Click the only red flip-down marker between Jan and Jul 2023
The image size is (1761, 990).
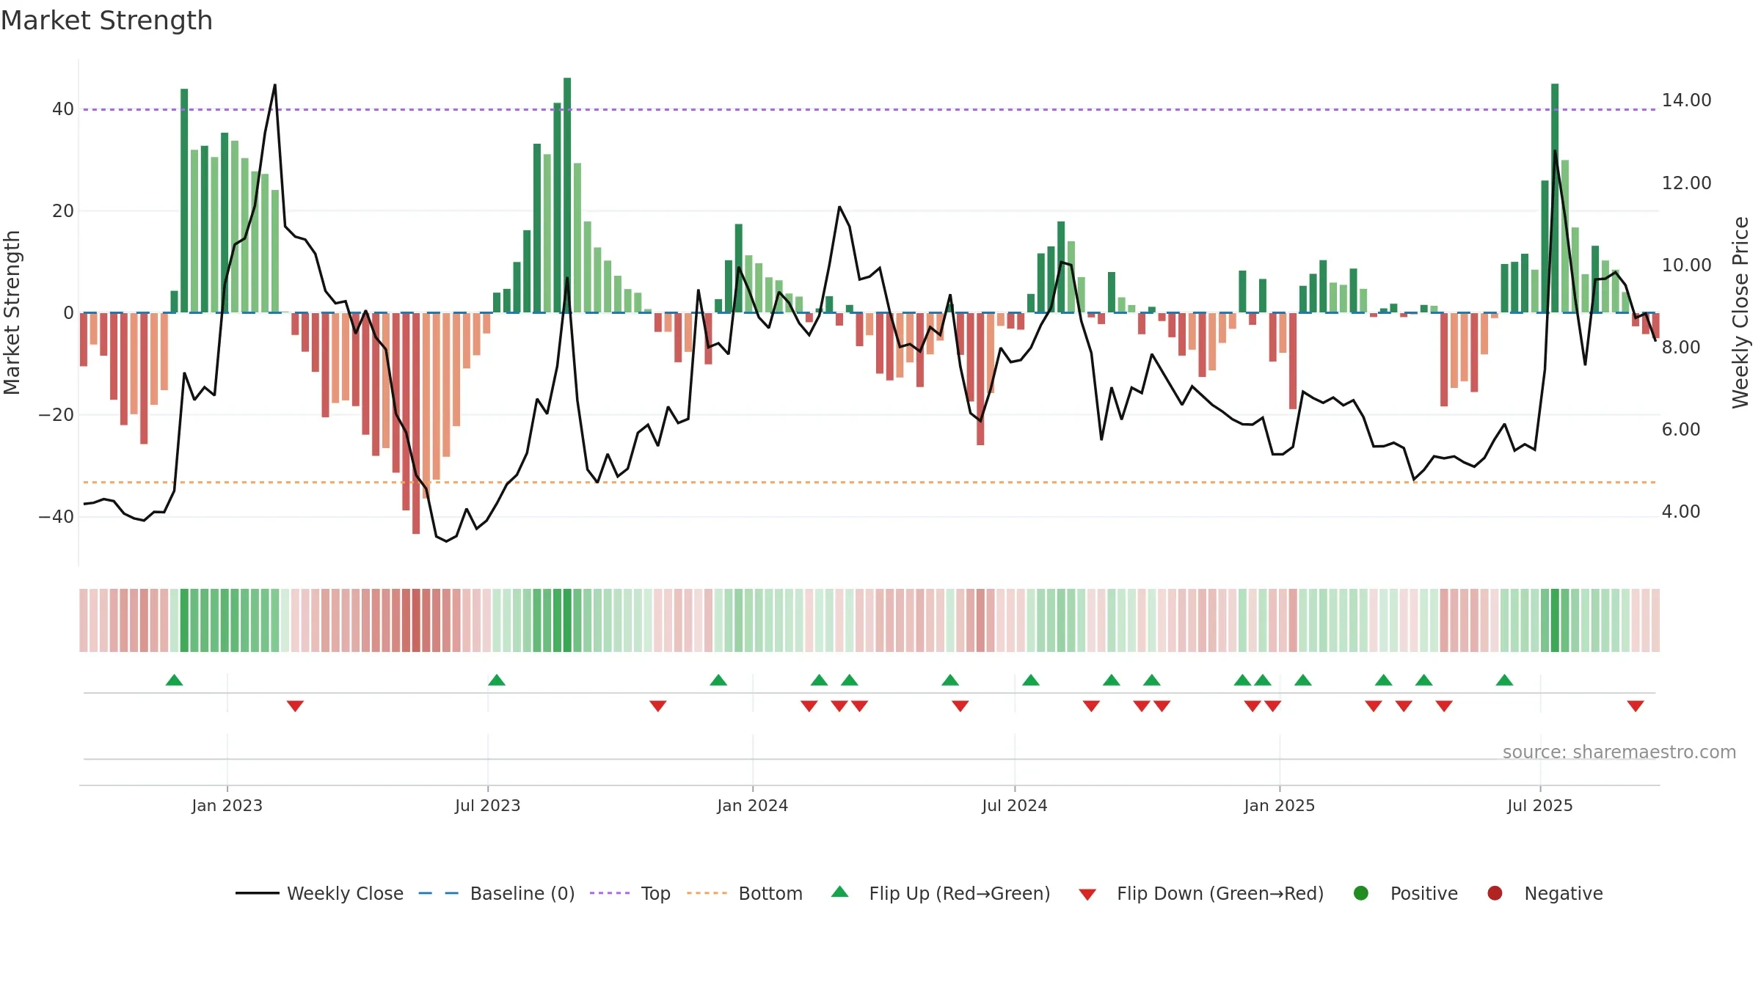[x=295, y=706]
